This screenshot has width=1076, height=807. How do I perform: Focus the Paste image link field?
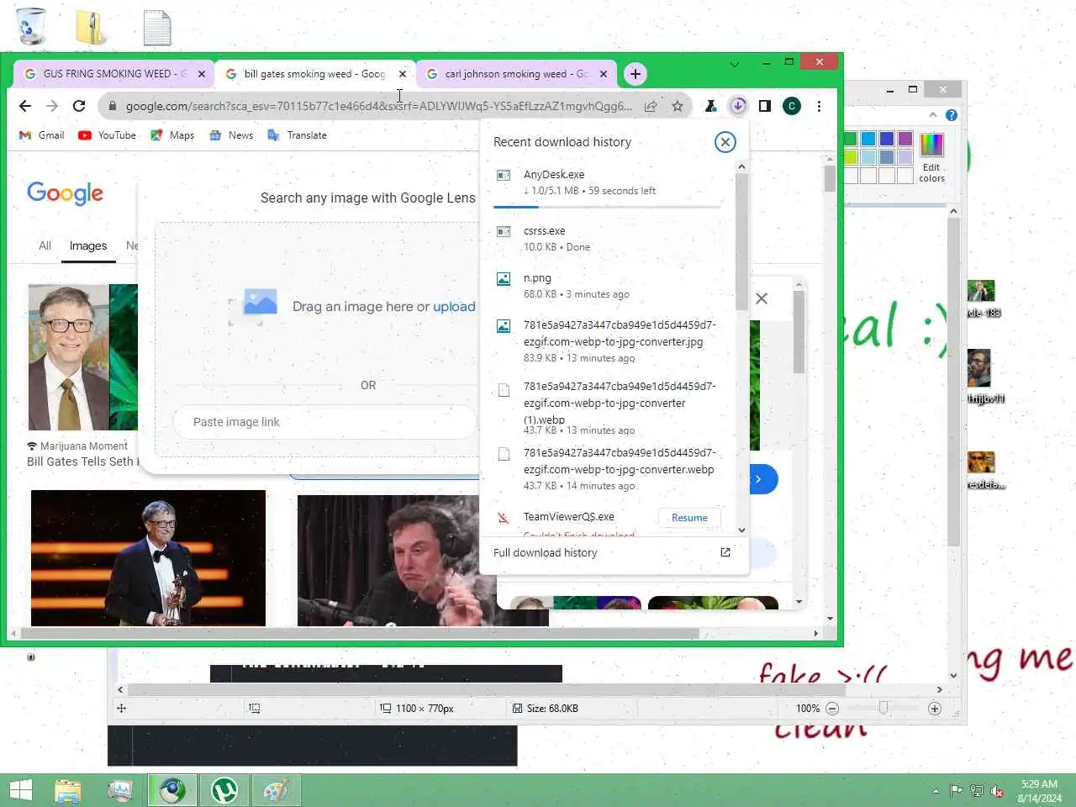[324, 422]
